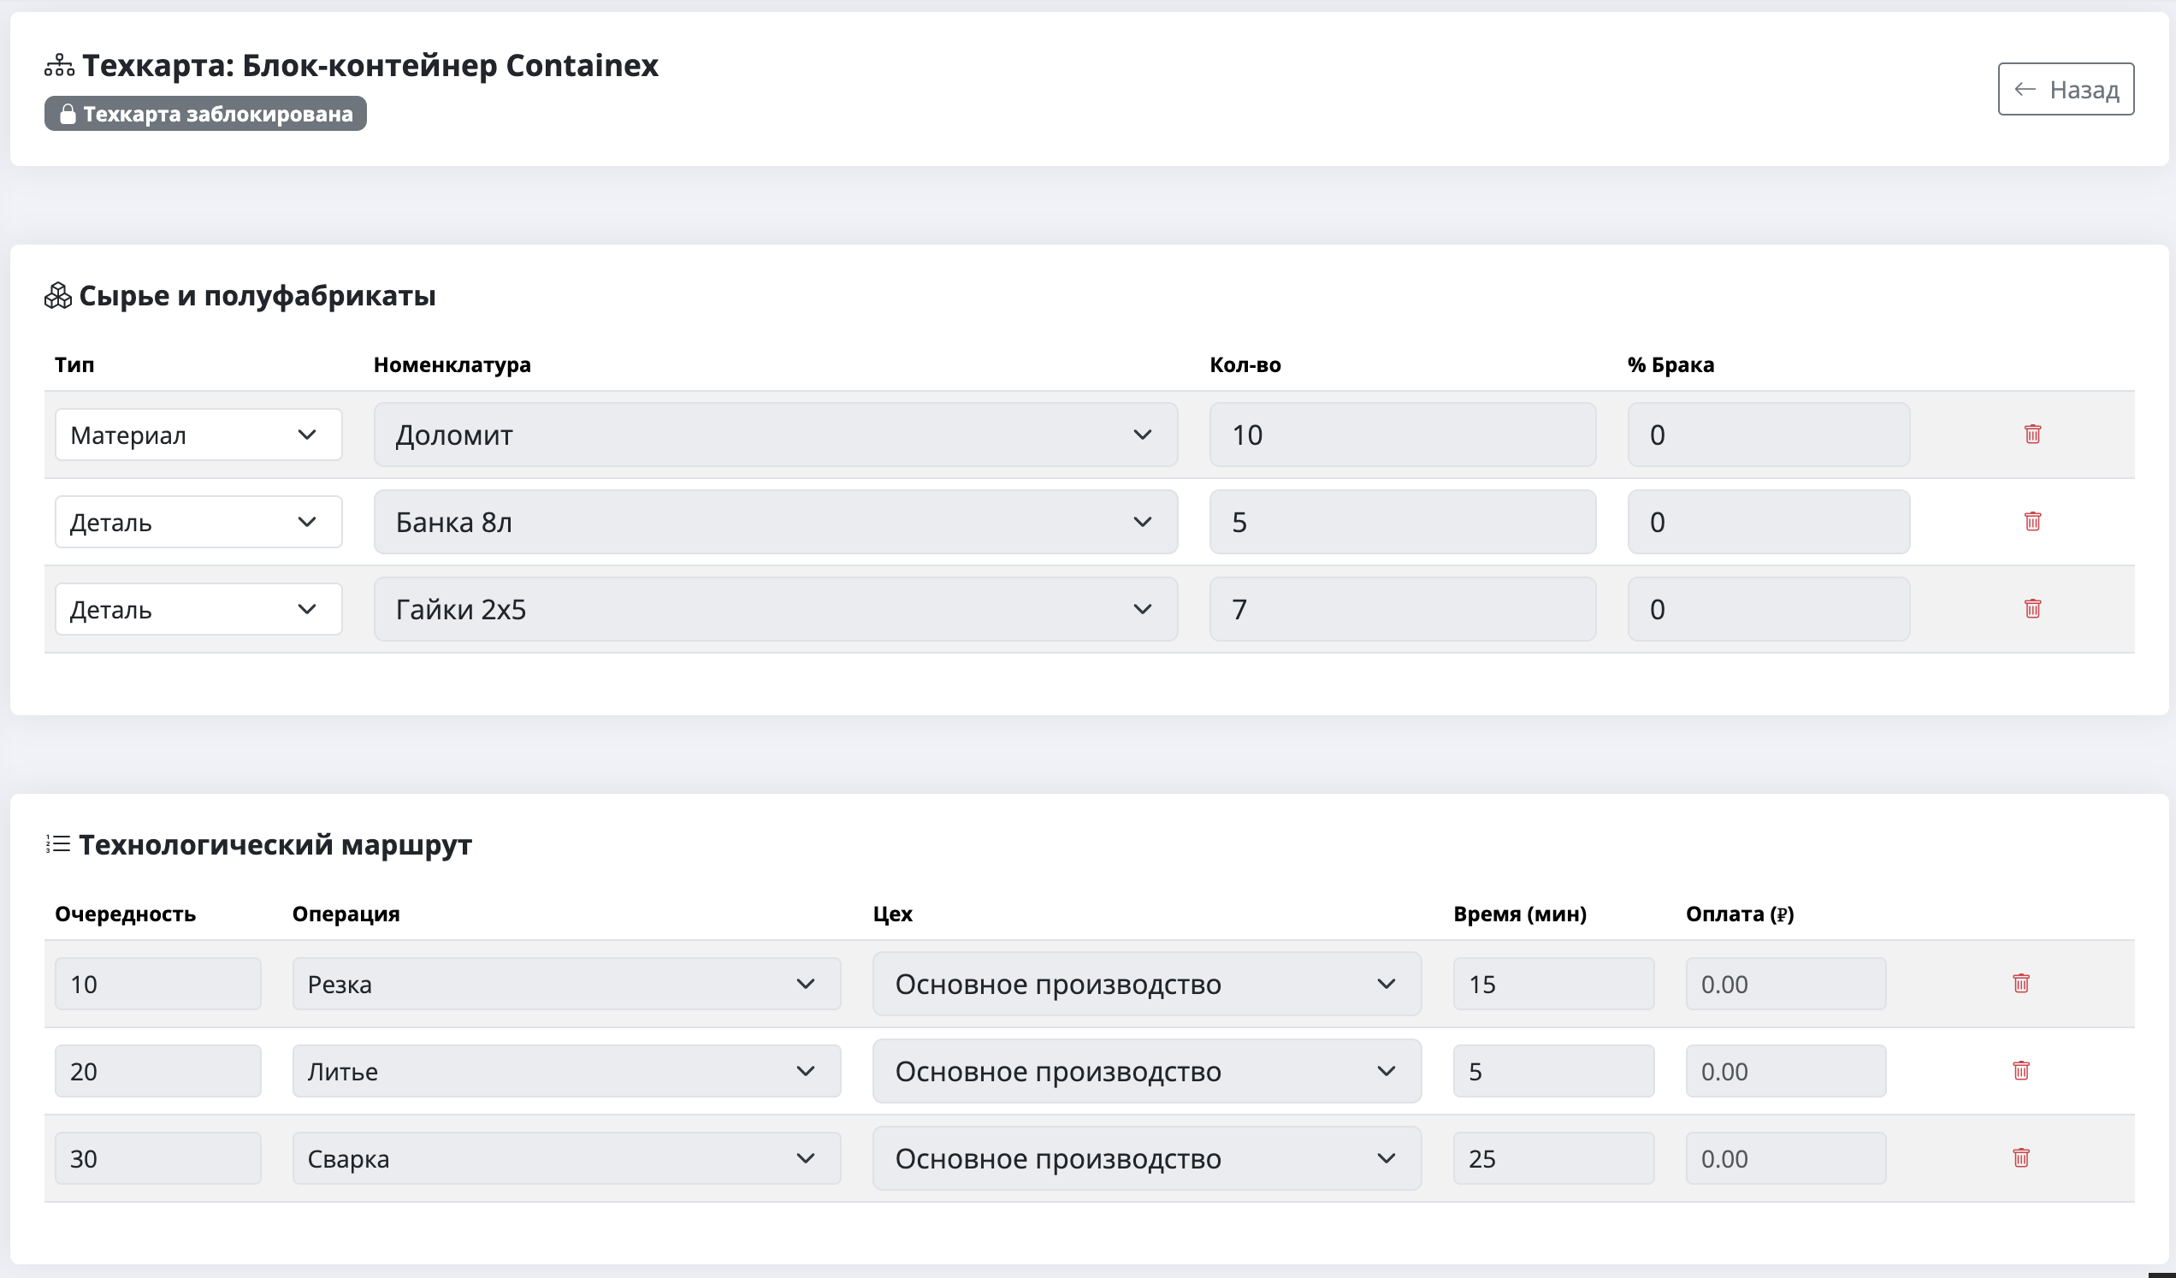Delete the Гайки 2x5 row

point(2031,609)
